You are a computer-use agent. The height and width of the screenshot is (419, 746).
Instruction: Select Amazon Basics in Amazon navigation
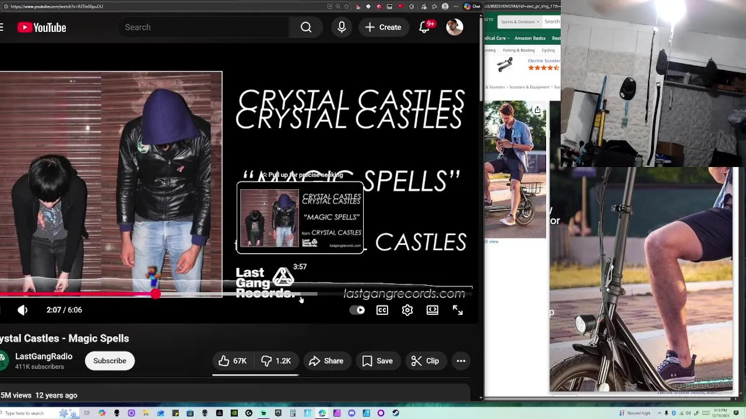pyautogui.click(x=530, y=38)
